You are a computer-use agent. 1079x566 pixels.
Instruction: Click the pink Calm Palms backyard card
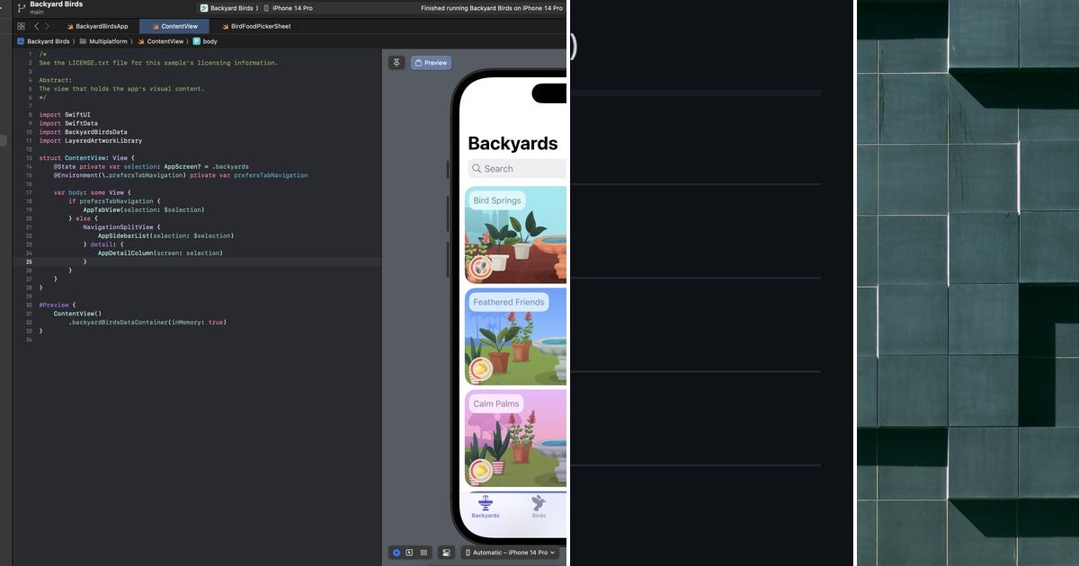click(515, 438)
